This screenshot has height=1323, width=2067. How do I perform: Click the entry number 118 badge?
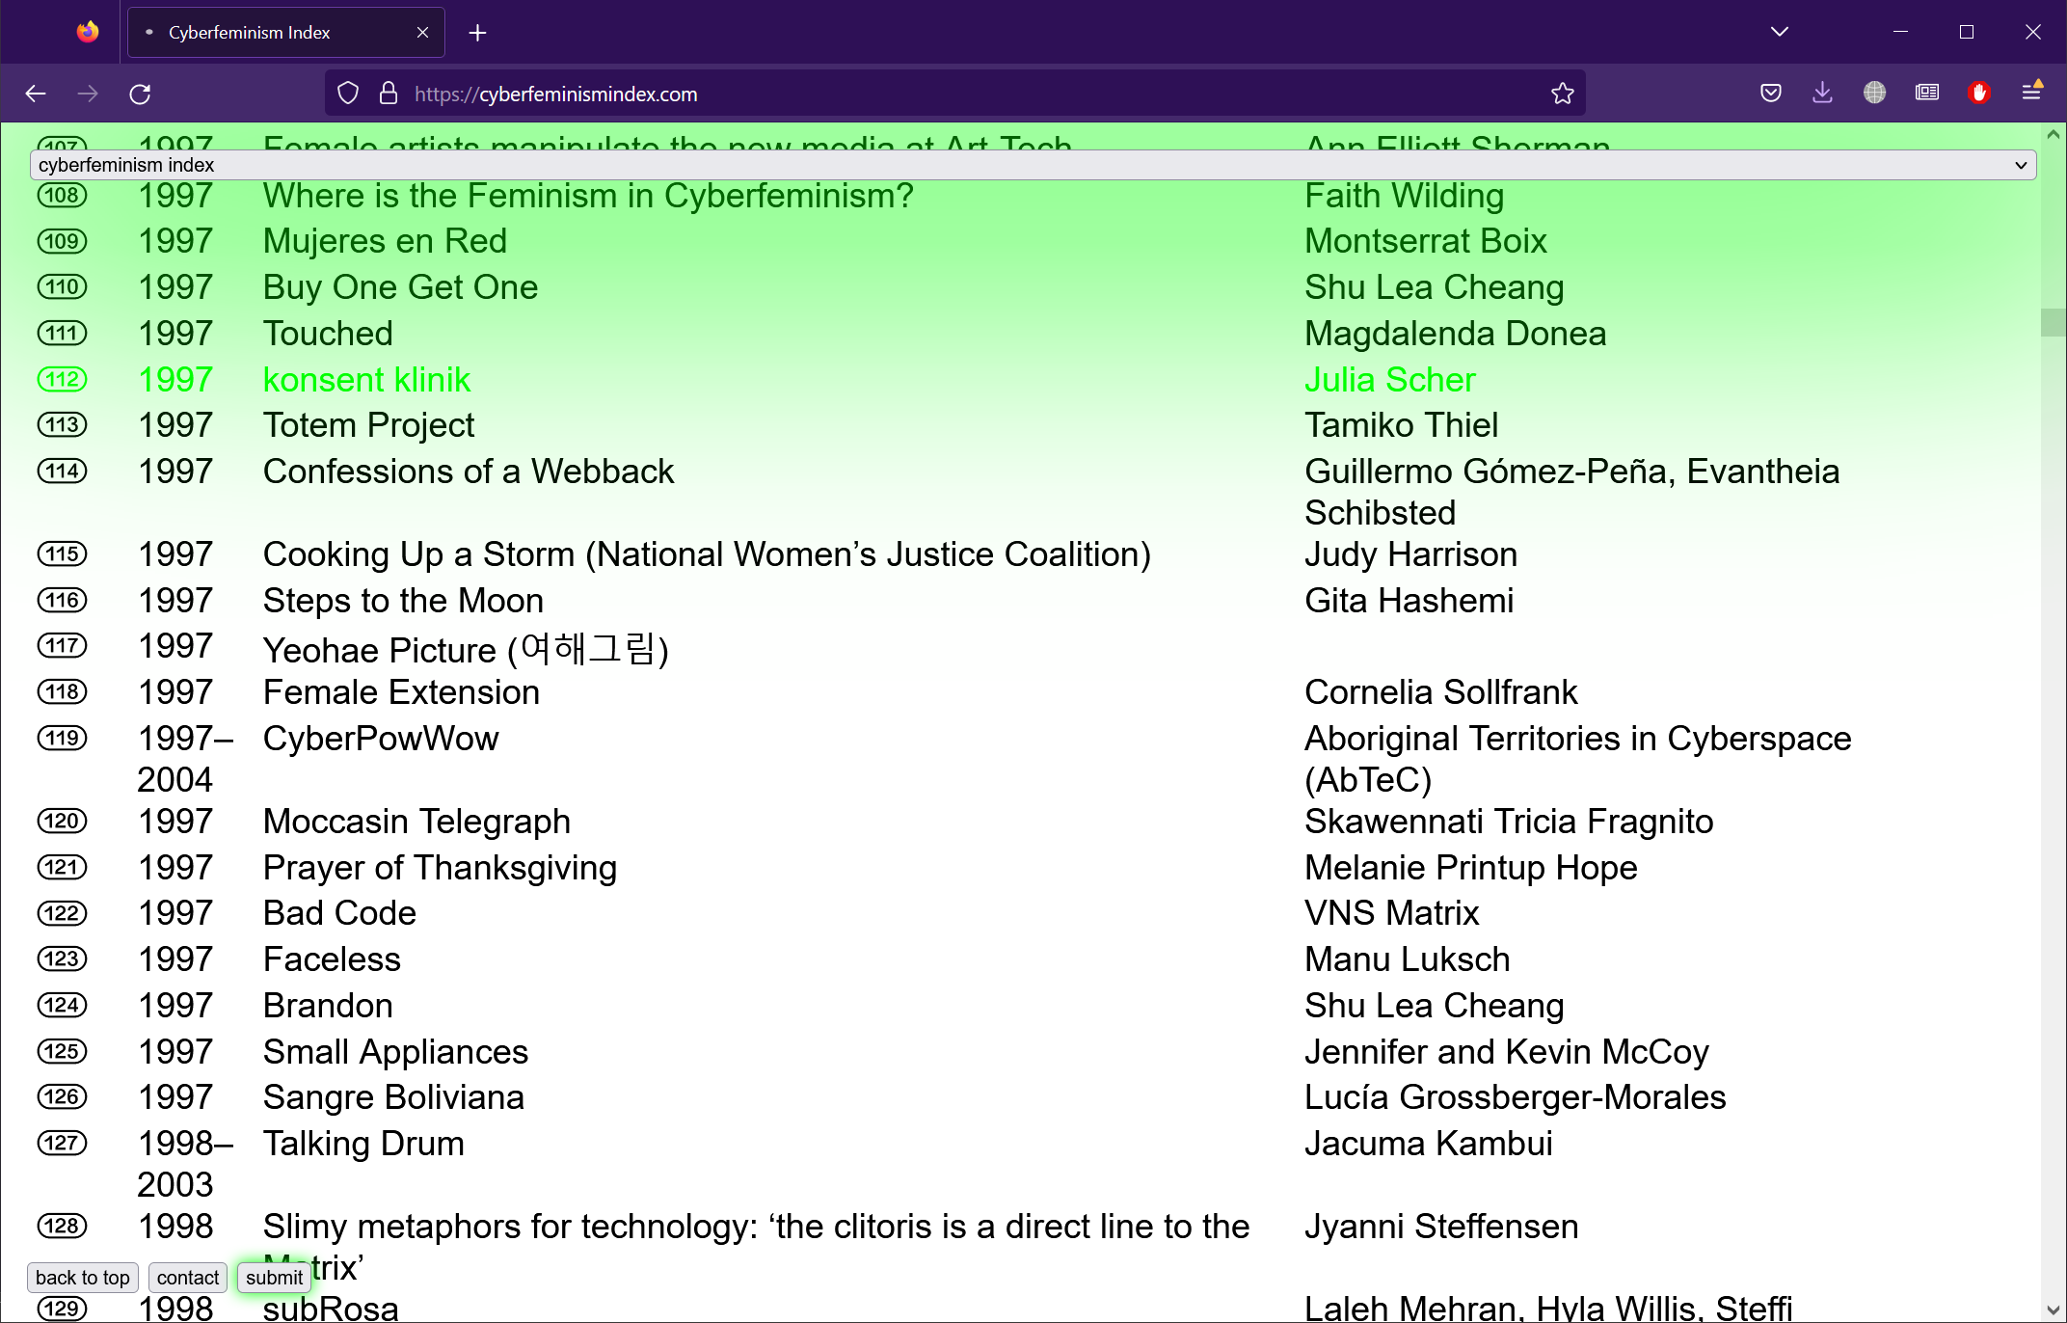[62, 692]
